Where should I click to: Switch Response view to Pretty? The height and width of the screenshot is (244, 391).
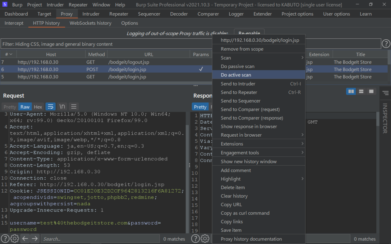[x=200, y=107]
